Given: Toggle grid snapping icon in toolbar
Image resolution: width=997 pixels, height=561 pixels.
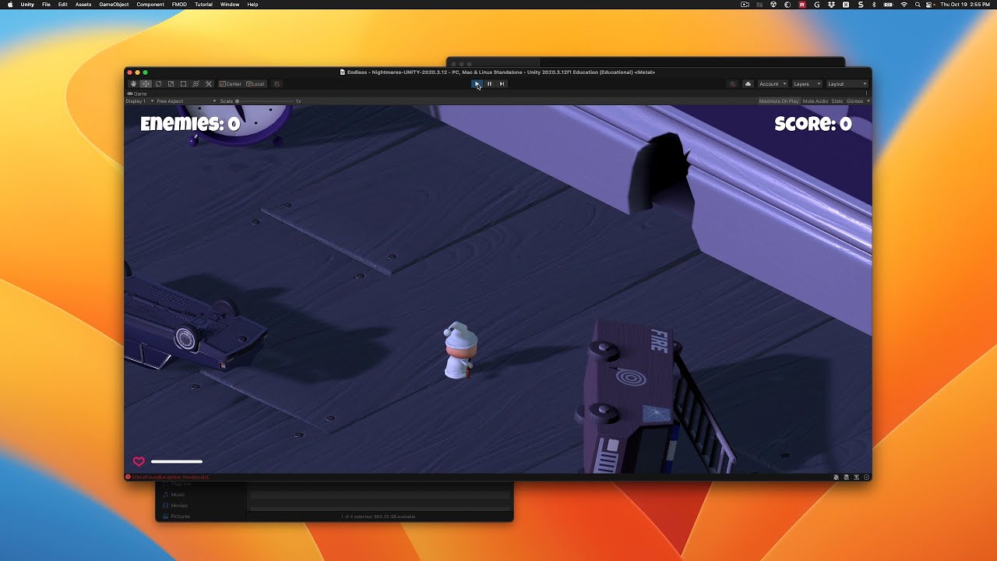Looking at the screenshot, I should (x=277, y=84).
